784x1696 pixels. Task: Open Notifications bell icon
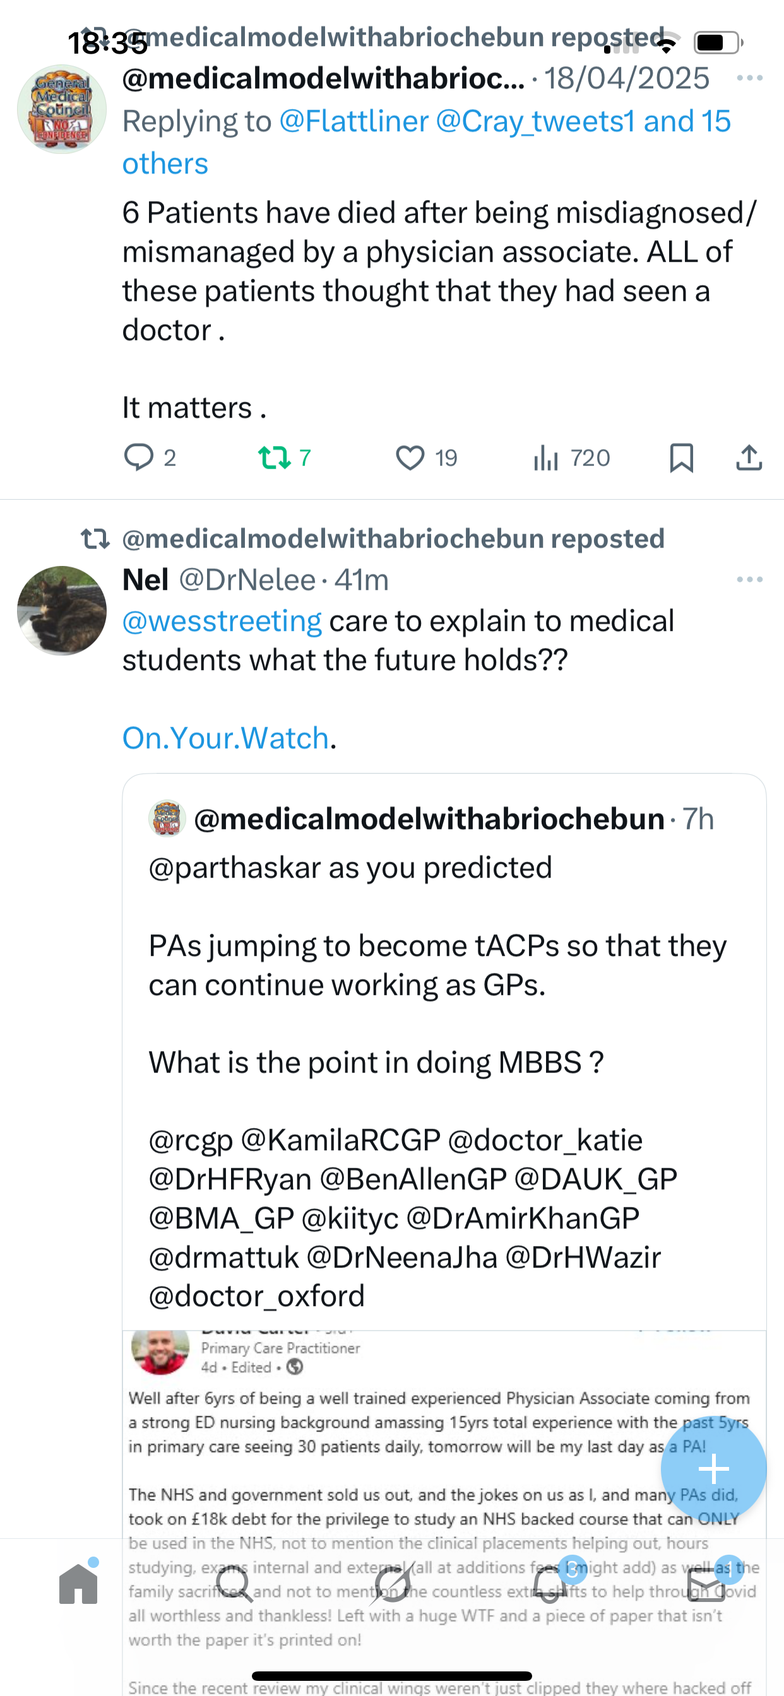tap(549, 1584)
